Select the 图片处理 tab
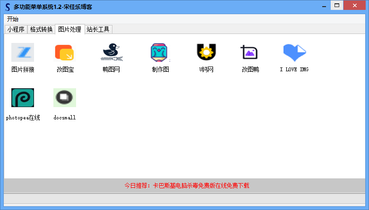The height and width of the screenshot is (210, 369). [x=69, y=29]
